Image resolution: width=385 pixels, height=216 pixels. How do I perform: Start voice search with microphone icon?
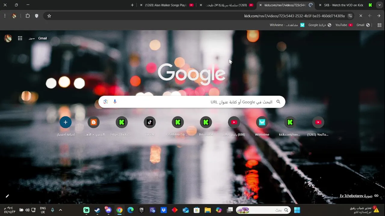tap(115, 102)
